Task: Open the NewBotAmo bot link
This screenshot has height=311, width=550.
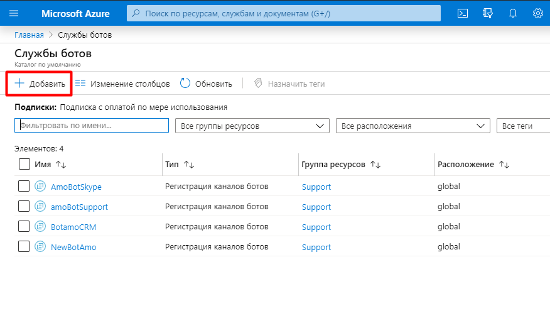Action: click(x=73, y=247)
